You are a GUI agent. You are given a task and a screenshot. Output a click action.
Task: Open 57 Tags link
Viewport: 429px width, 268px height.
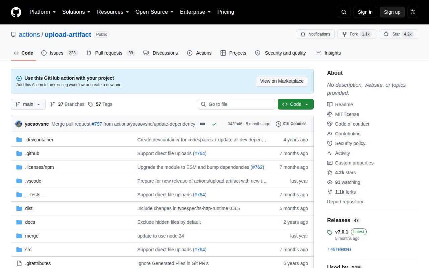(x=100, y=104)
